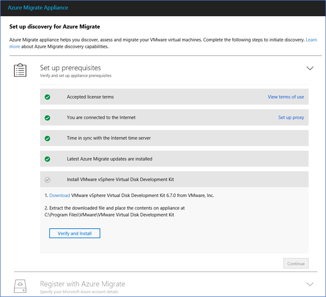Click the Continue button

click(x=296, y=264)
